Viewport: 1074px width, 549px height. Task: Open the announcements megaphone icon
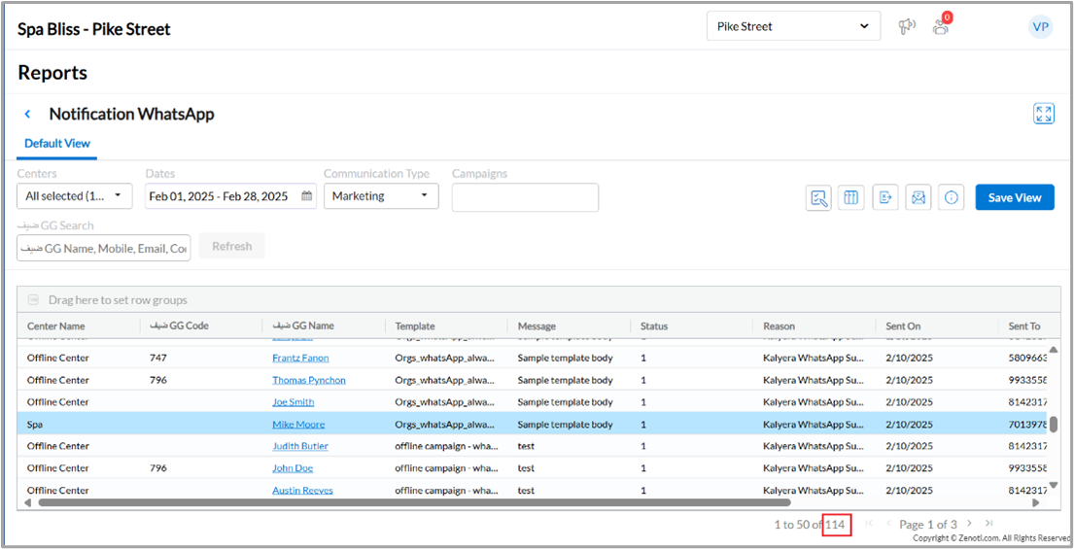(x=907, y=26)
